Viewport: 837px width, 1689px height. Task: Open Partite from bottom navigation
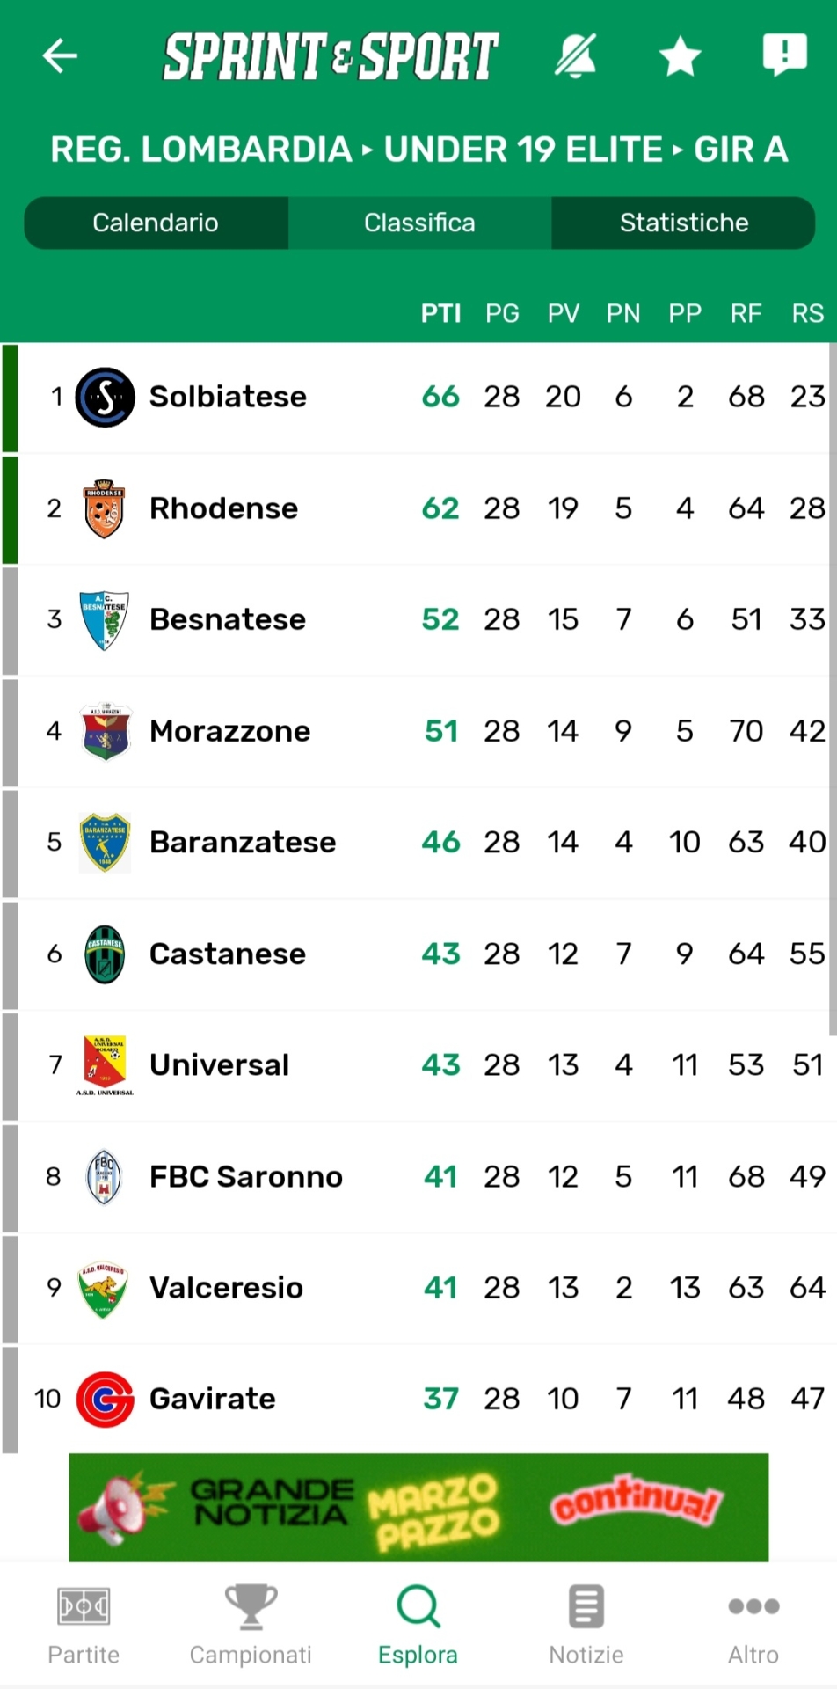coord(84,1624)
